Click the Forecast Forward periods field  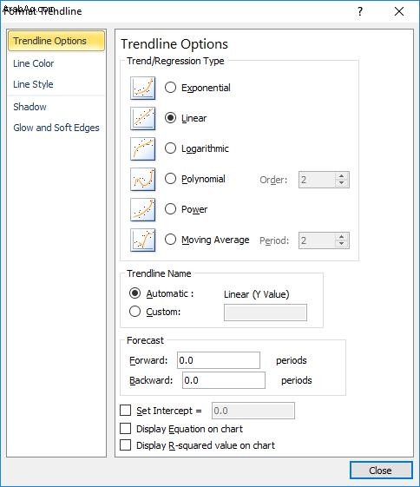tap(219, 360)
